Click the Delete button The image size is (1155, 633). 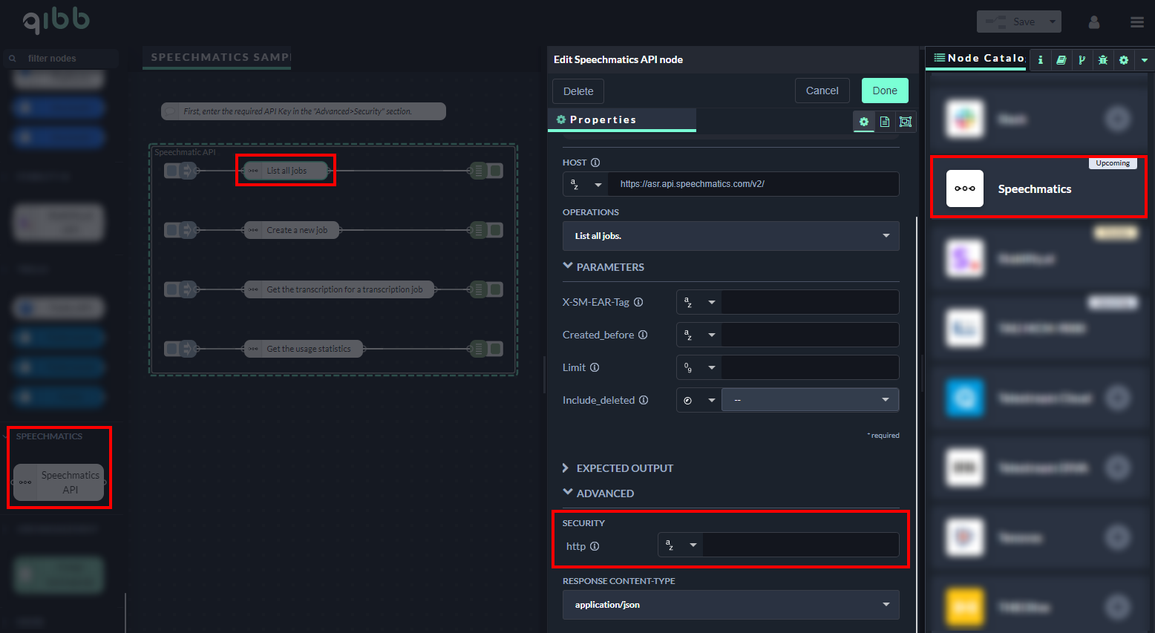click(x=578, y=91)
